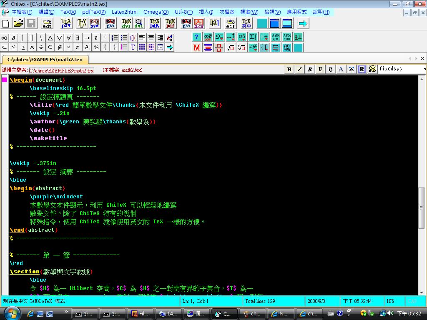The height and width of the screenshot is (320, 427).
Task: Open the pdfTeX(P) menu
Action: [94, 12]
